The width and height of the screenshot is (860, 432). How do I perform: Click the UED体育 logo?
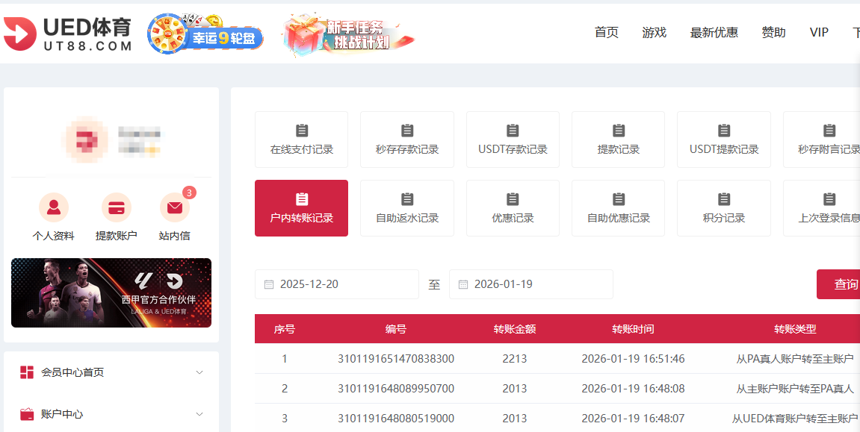[68, 34]
